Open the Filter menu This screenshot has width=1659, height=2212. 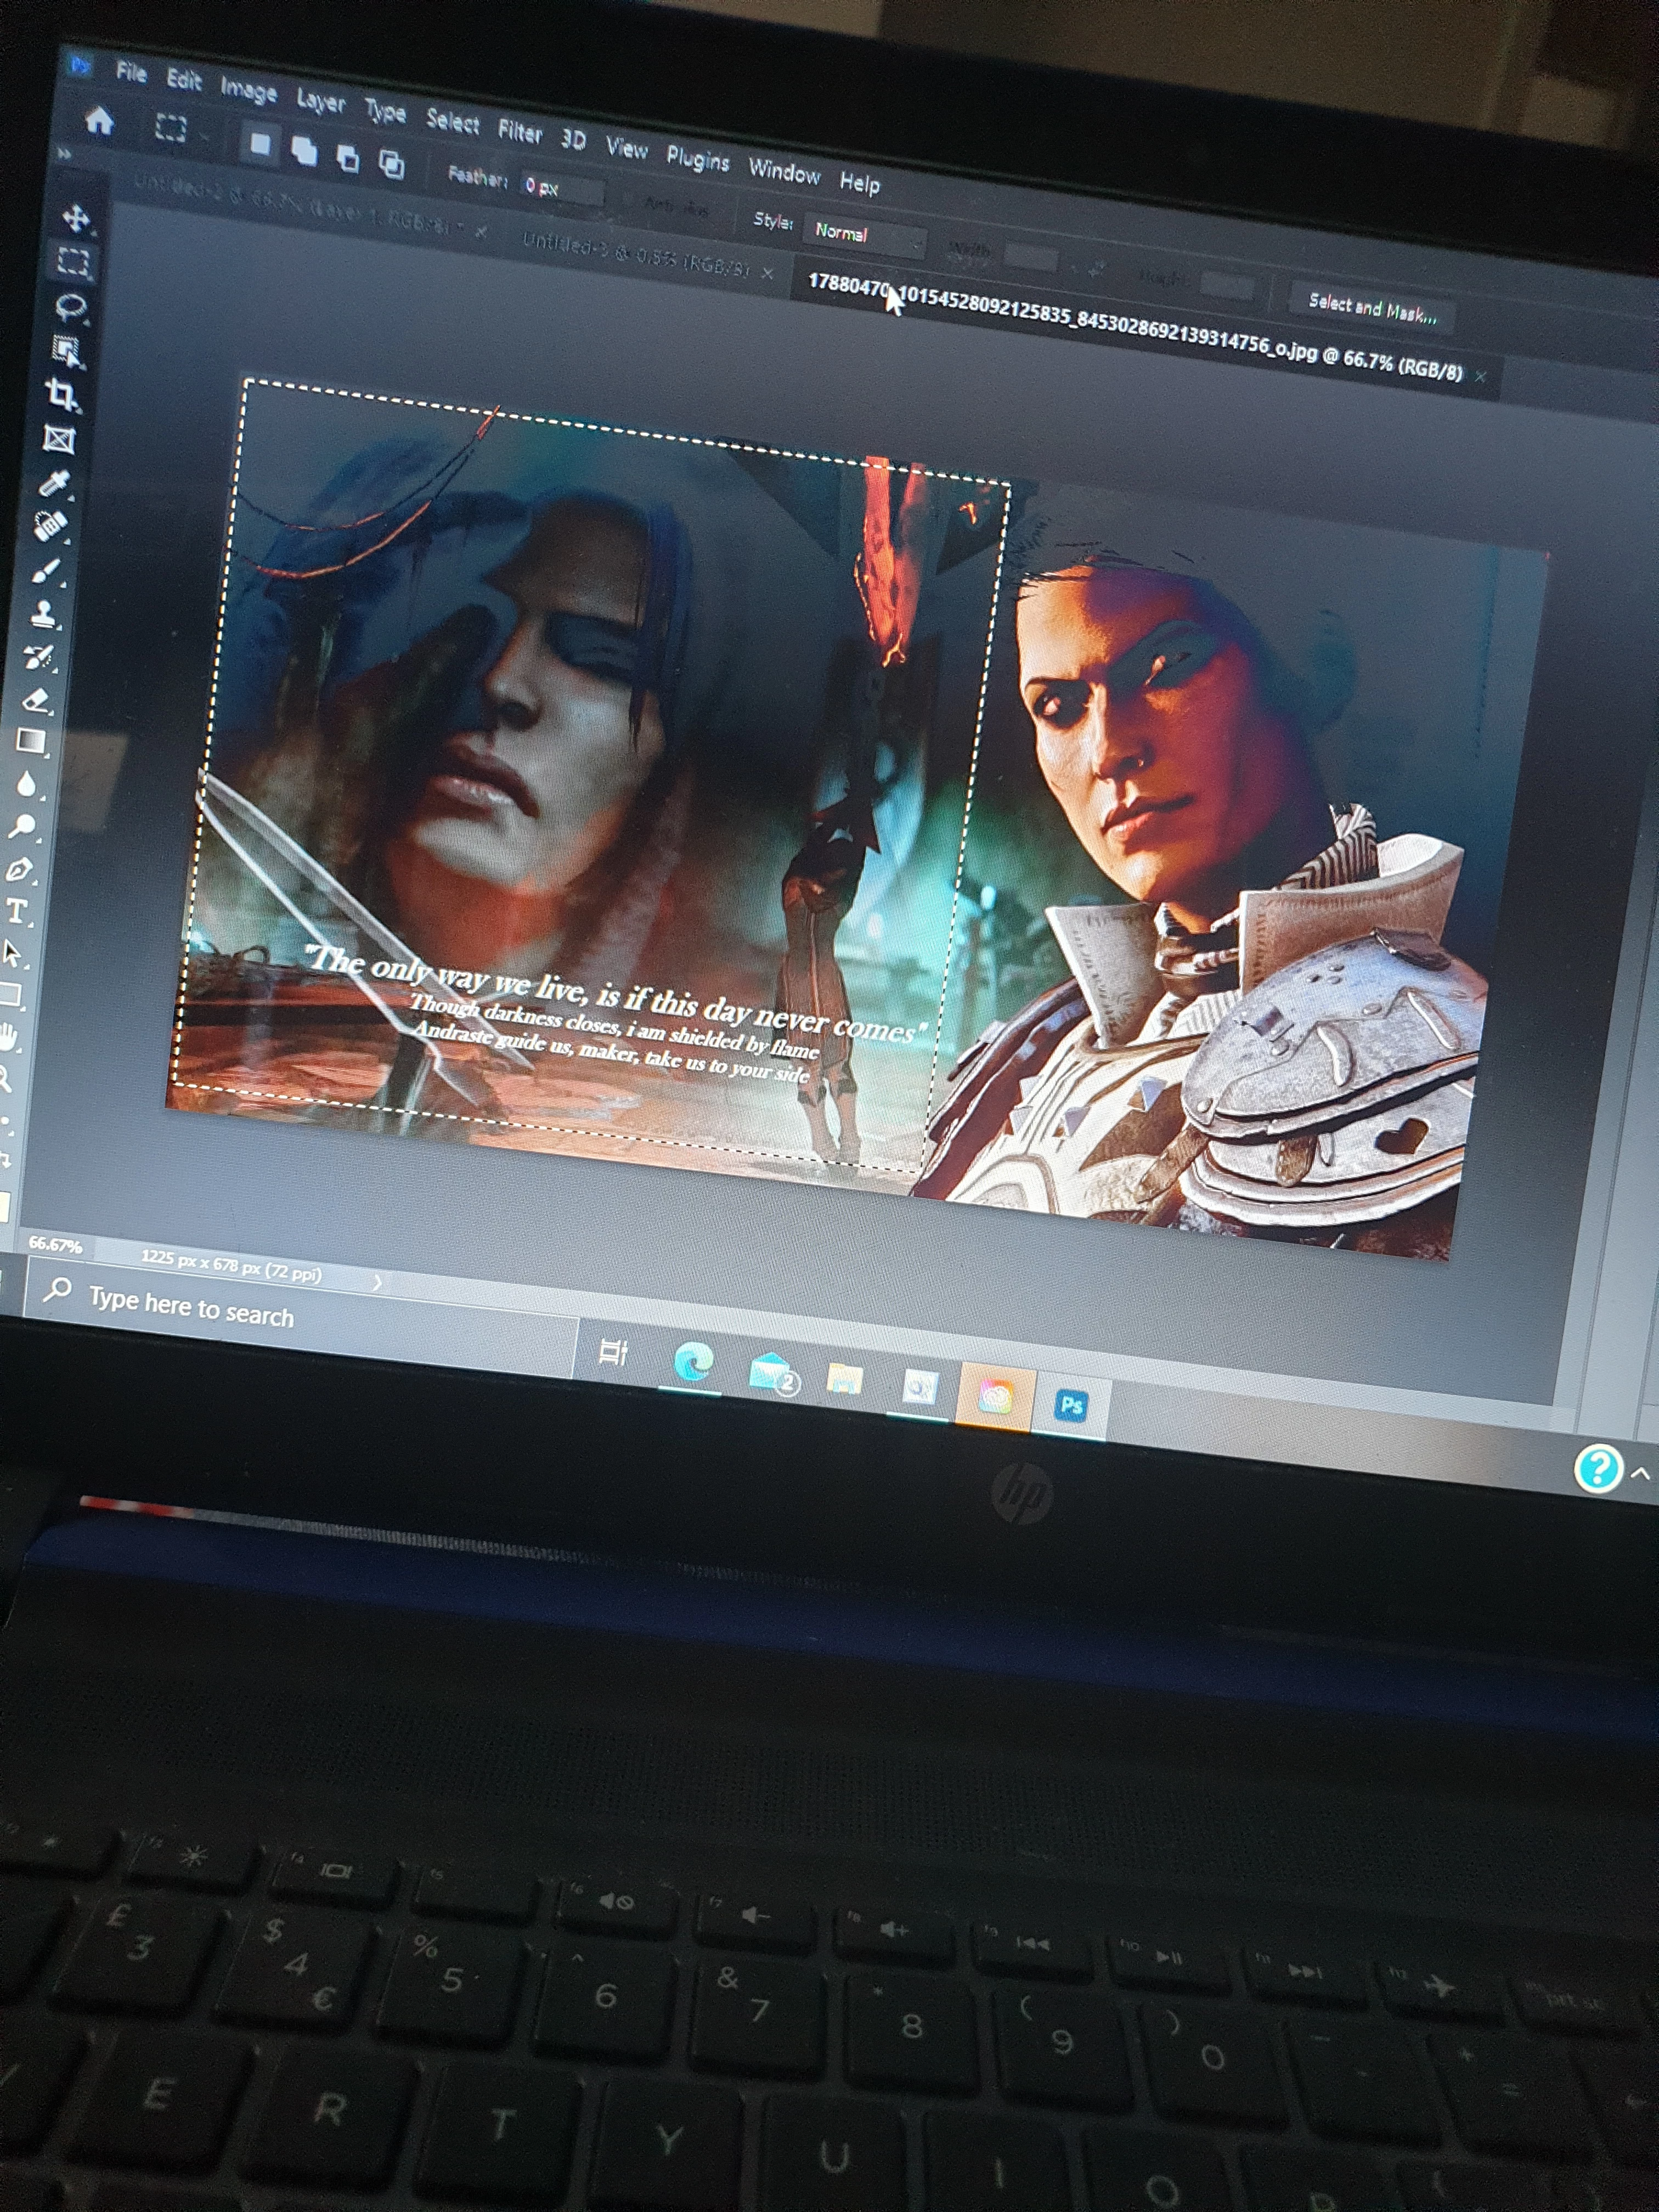pos(519,131)
